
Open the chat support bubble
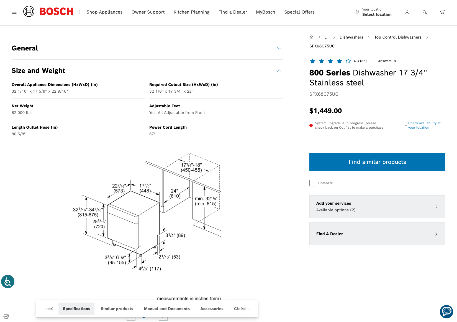pyautogui.click(x=446, y=311)
